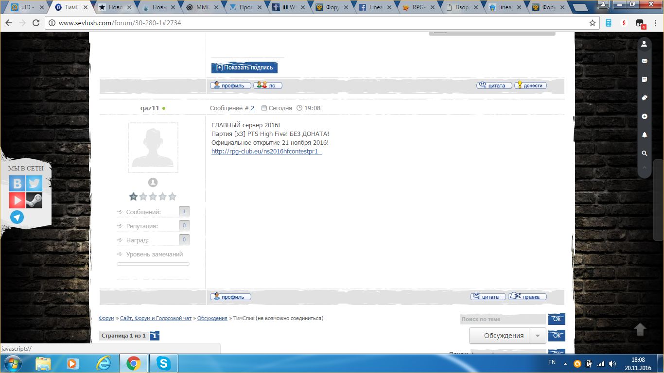Collapse the right sidebar with up chevron
Screen dimensions: 664x373
645,168
